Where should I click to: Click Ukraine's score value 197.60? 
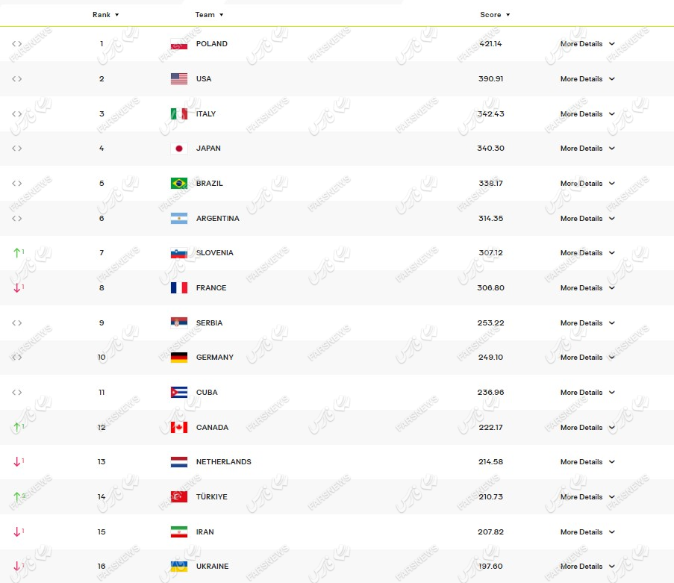(x=490, y=567)
